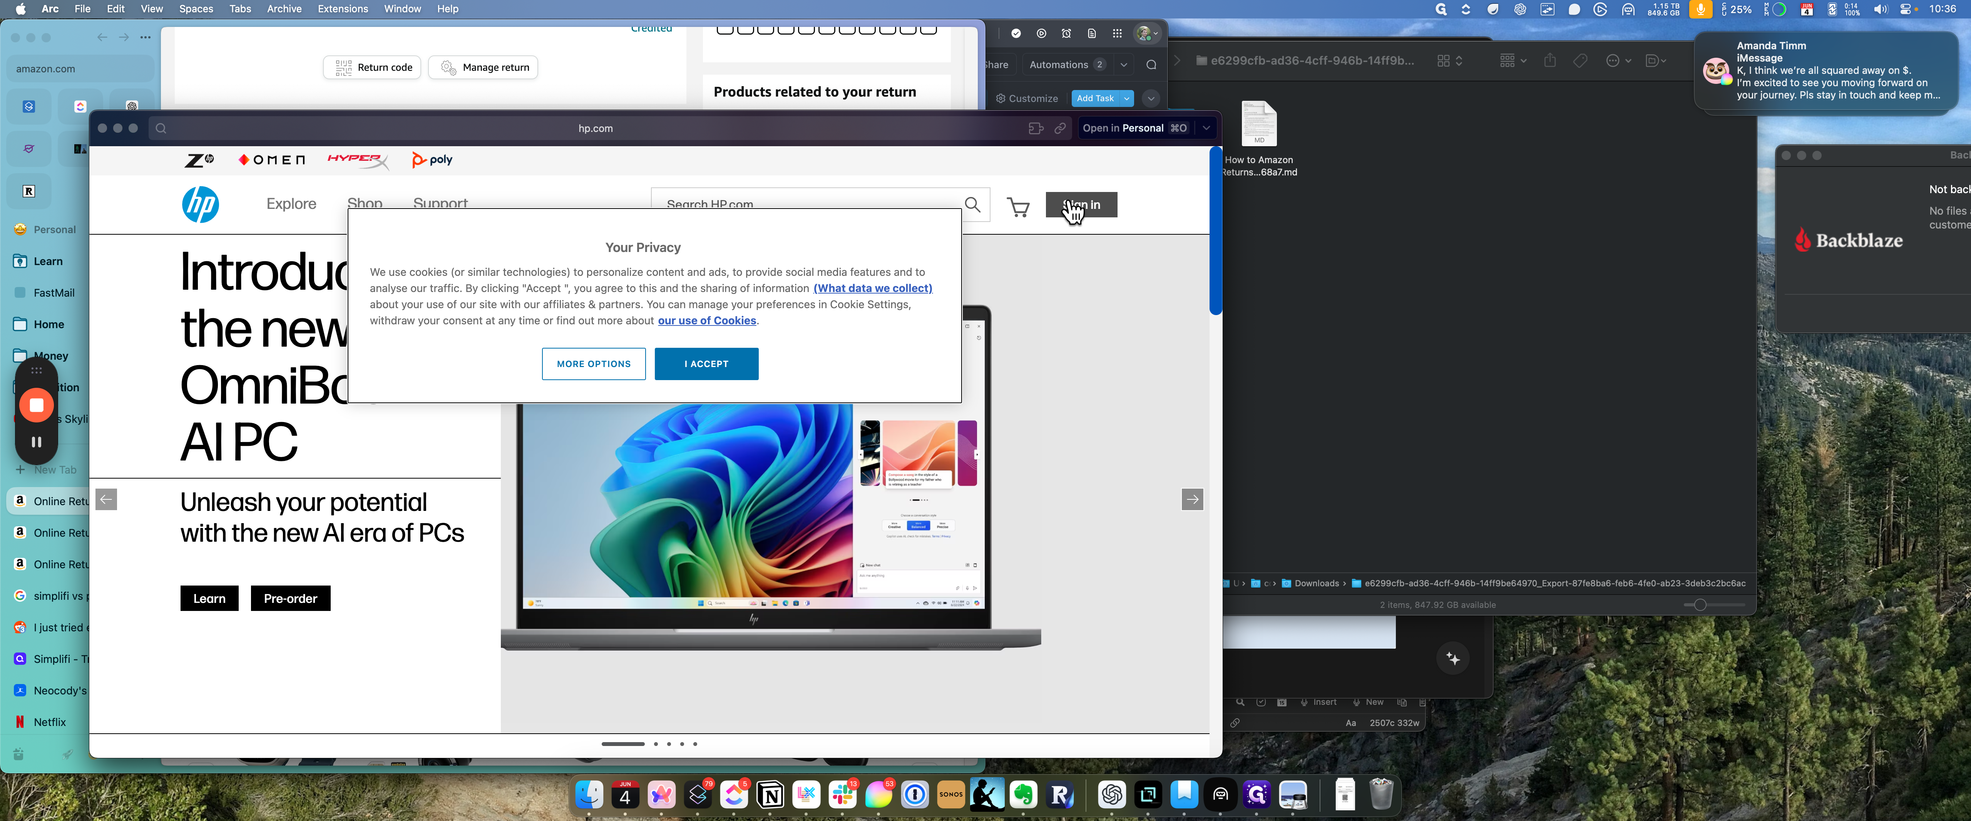The height and width of the screenshot is (821, 1971).
Task: Stop the screen recording
Action: click(x=36, y=405)
